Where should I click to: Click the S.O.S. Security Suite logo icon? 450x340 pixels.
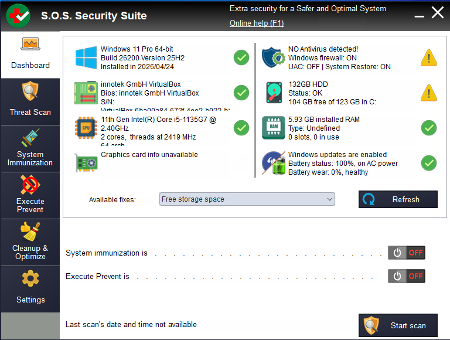pyautogui.click(x=18, y=16)
